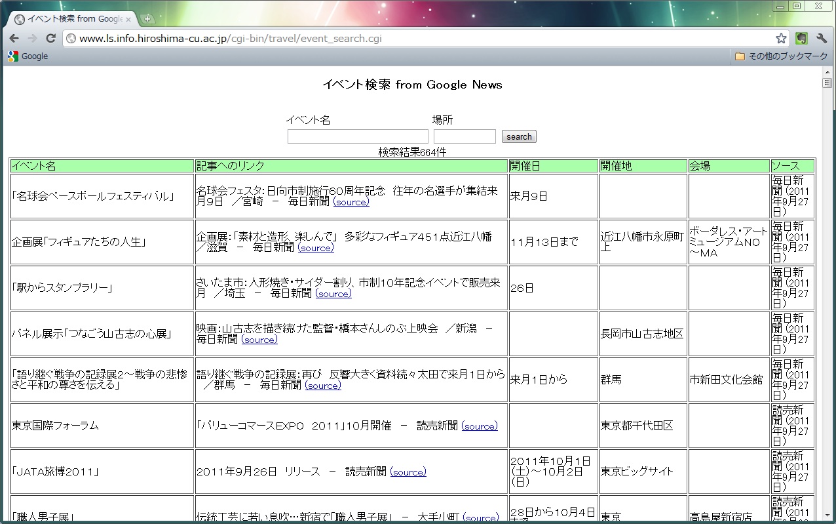
Task: Click the browser back arrow button
Action: tap(14, 38)
